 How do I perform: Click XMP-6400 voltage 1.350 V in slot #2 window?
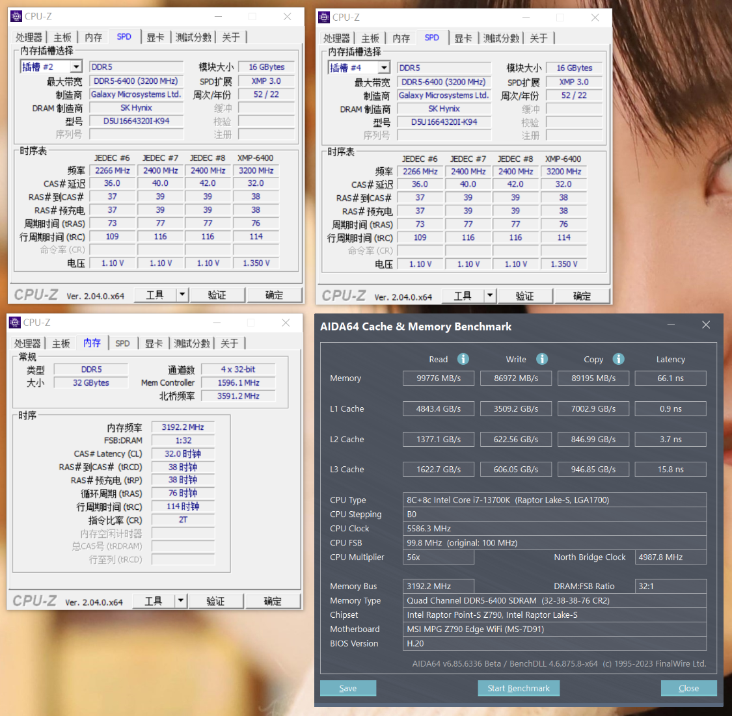[256, 263]
